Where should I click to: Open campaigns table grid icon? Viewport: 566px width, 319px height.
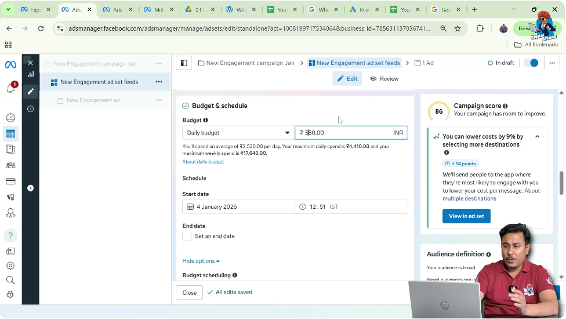10,134
